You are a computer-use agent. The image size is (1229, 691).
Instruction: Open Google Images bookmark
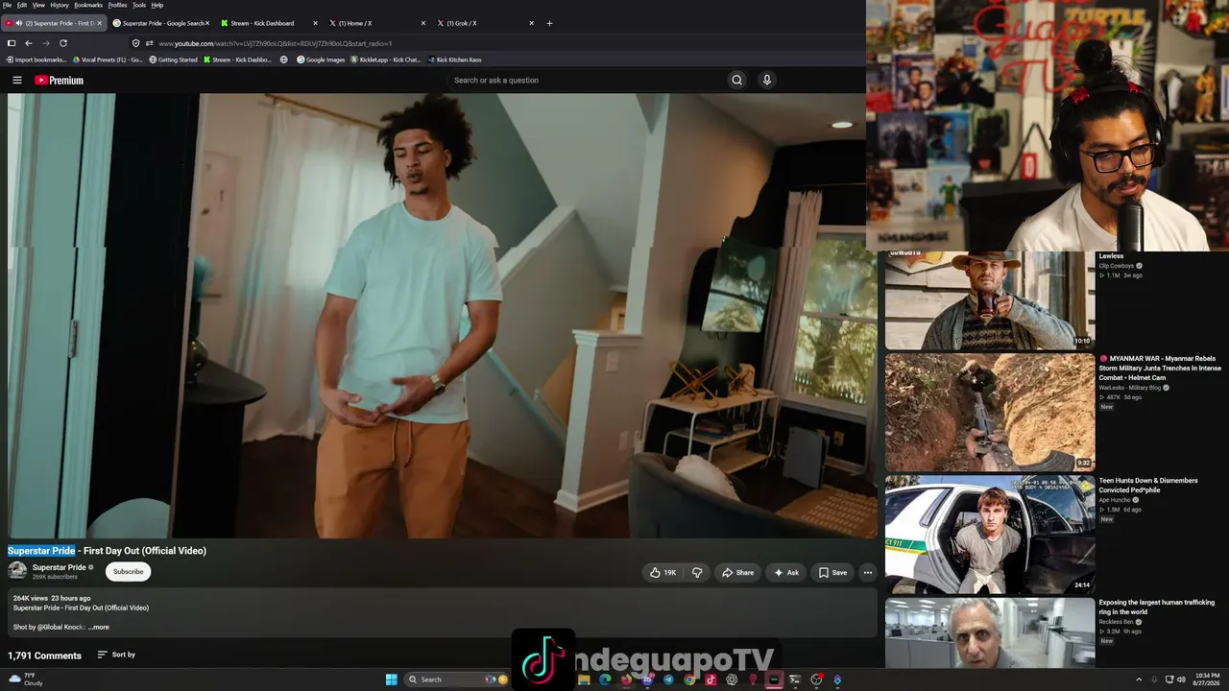click(x=321, y=60)
